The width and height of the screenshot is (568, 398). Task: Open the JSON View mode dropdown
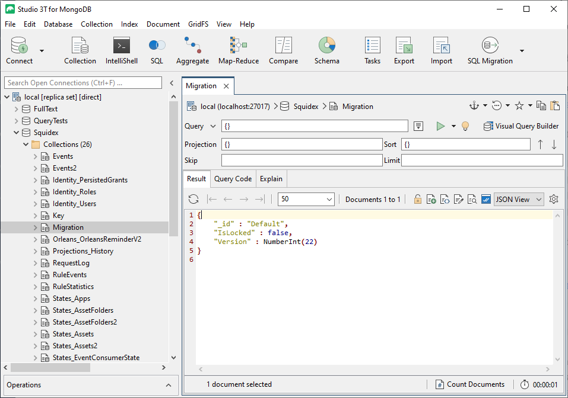click(519, 199)
